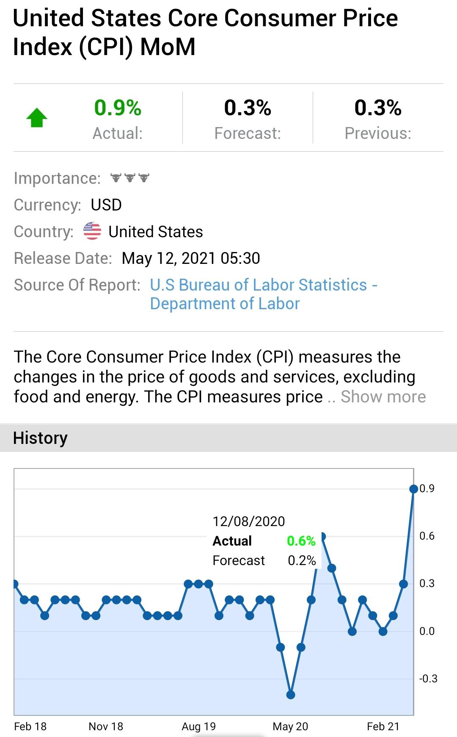Select the 0.9 peak data point
Viewport: 457px width, 737px height.
click(x=413, y=489)
